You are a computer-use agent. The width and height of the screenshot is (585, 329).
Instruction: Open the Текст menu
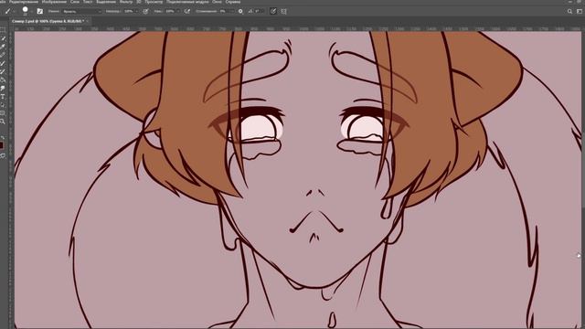click(88, 2)
